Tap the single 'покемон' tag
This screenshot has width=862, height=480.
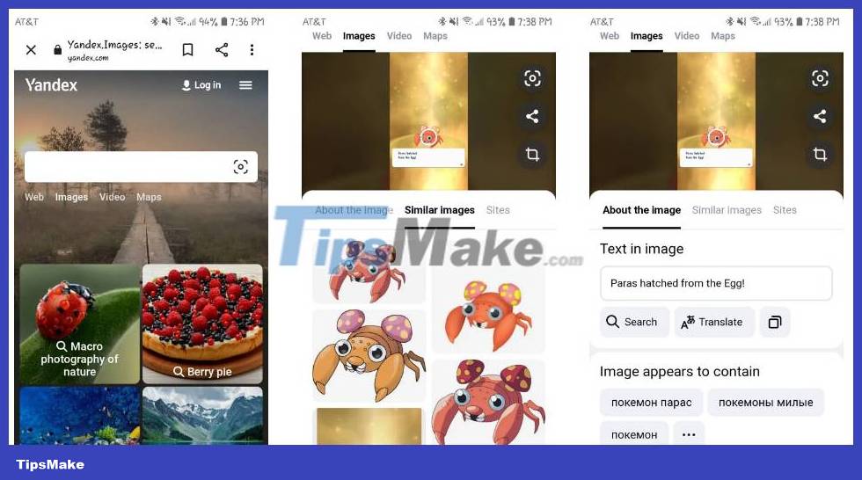click(x=634, y=434)
